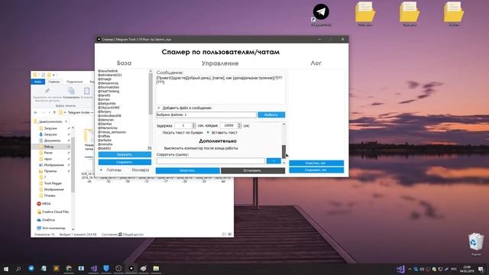489x275 pixels.
Task: Open the blue shield app on taskbar
Action: click(106, 268)
